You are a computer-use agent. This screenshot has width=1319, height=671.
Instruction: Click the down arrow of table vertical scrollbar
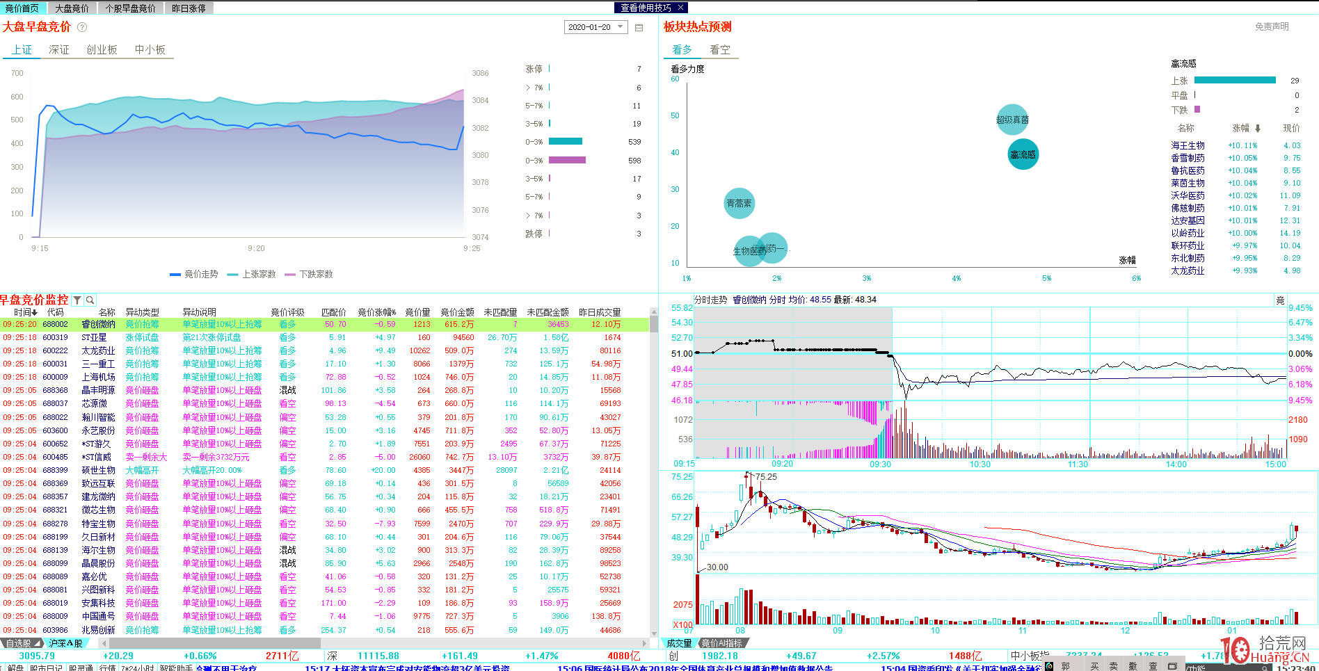[654, 633]
